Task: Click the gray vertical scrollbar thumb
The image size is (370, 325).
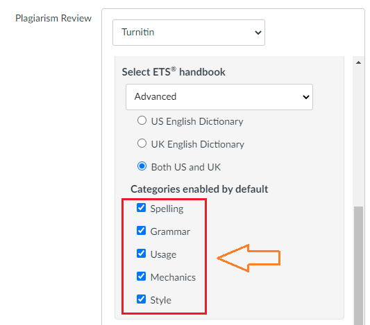Action: click(358, 265)
